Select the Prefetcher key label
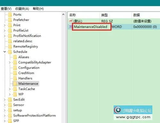160x123 pixels. coord(21,20)
